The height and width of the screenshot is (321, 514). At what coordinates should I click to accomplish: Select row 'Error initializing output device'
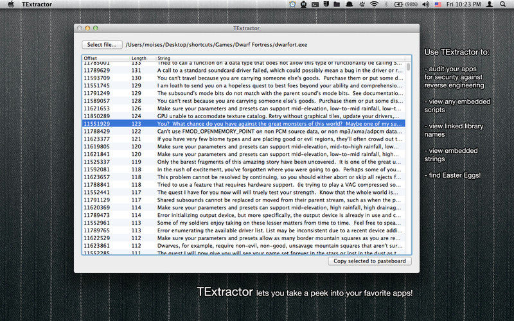coord(244,215)
